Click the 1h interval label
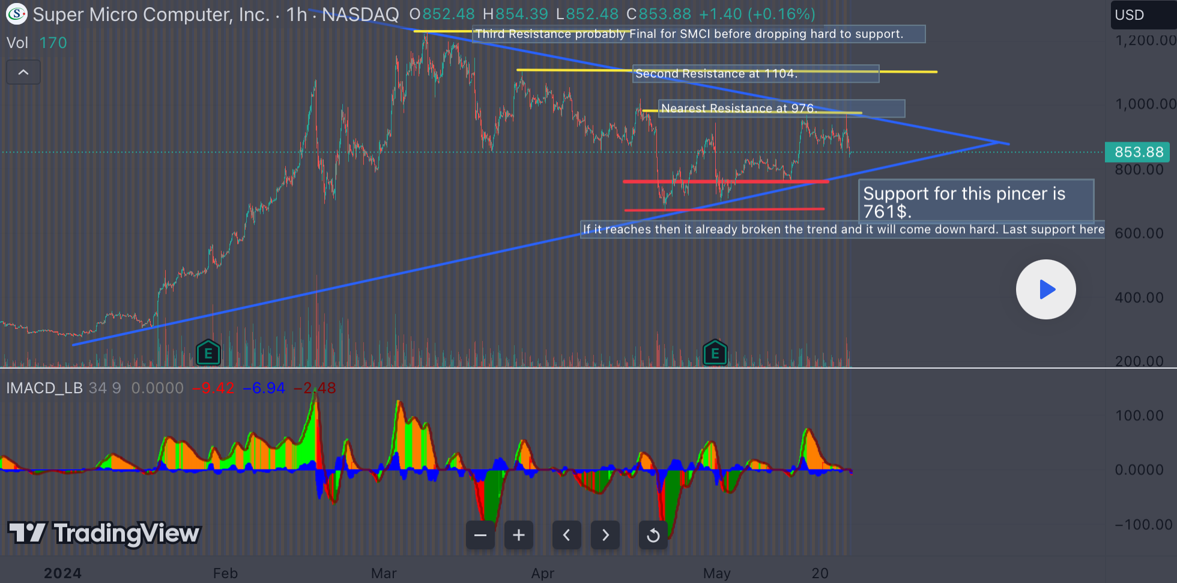1177x583 pixels. point(297,14)
